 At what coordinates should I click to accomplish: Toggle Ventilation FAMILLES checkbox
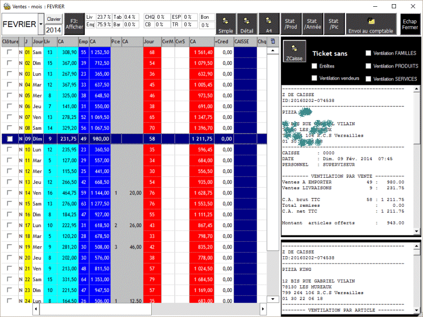[368, 53]
